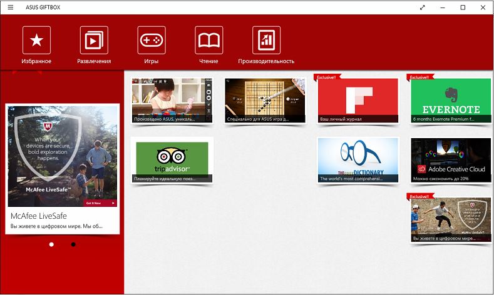Image resolution: width=494 pixels, height=295 pixels.
Task: Maximize the ASUS GIFTBOX window
Action: click(463, 7)
